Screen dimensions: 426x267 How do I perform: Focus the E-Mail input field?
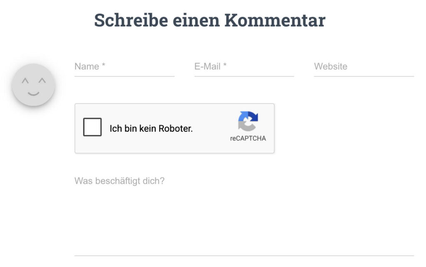tap(244, 66)
